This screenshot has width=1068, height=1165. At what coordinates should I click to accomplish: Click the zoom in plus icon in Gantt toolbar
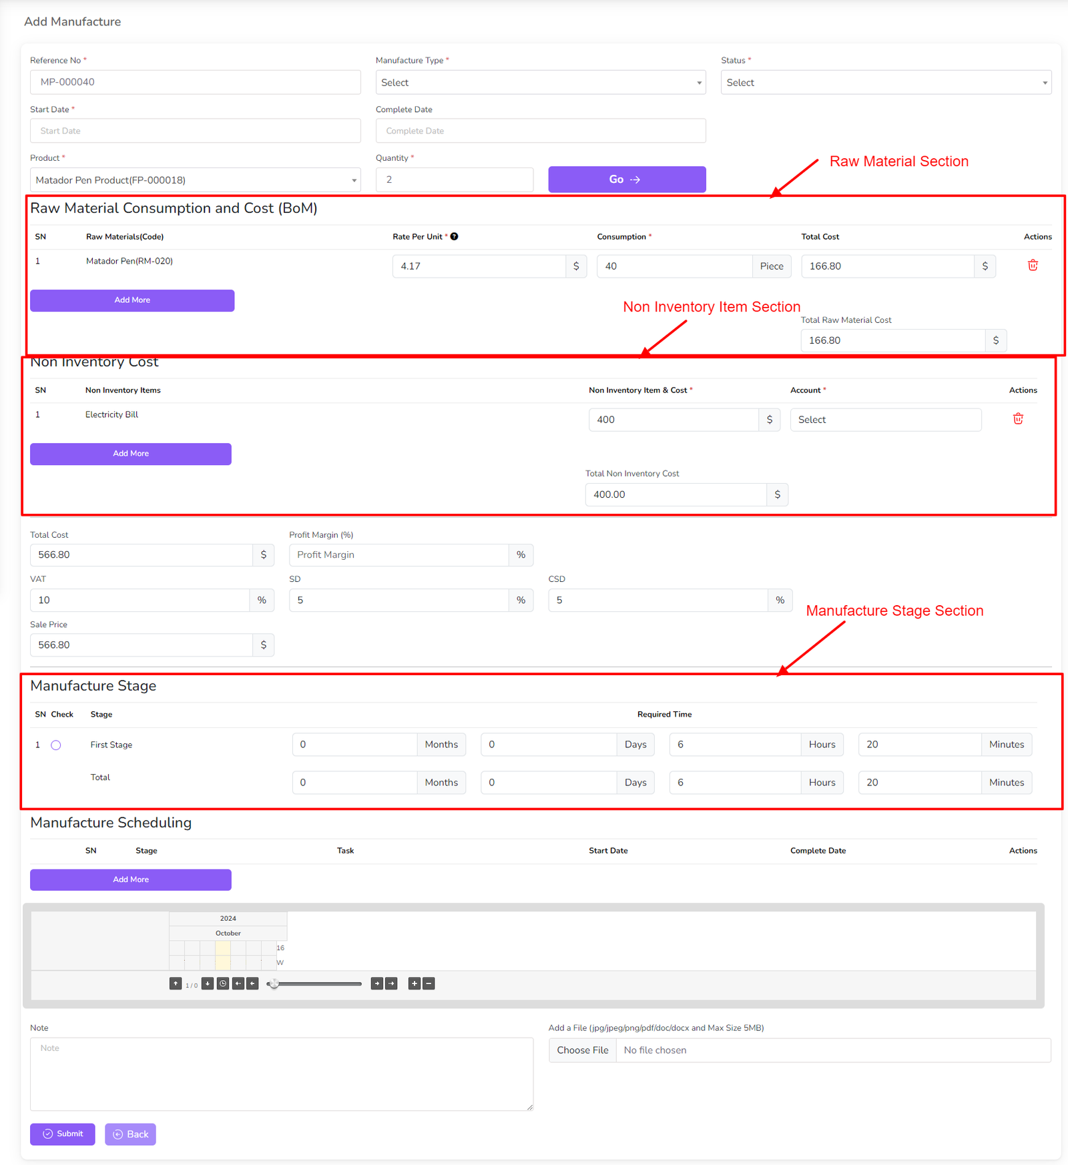tap(415, 984)
